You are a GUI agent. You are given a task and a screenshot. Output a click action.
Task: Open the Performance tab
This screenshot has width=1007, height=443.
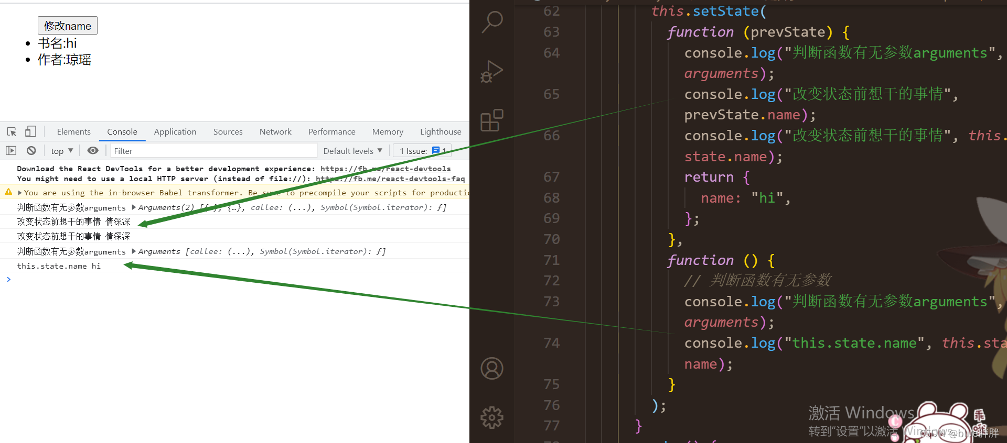[x=331, y=132]
